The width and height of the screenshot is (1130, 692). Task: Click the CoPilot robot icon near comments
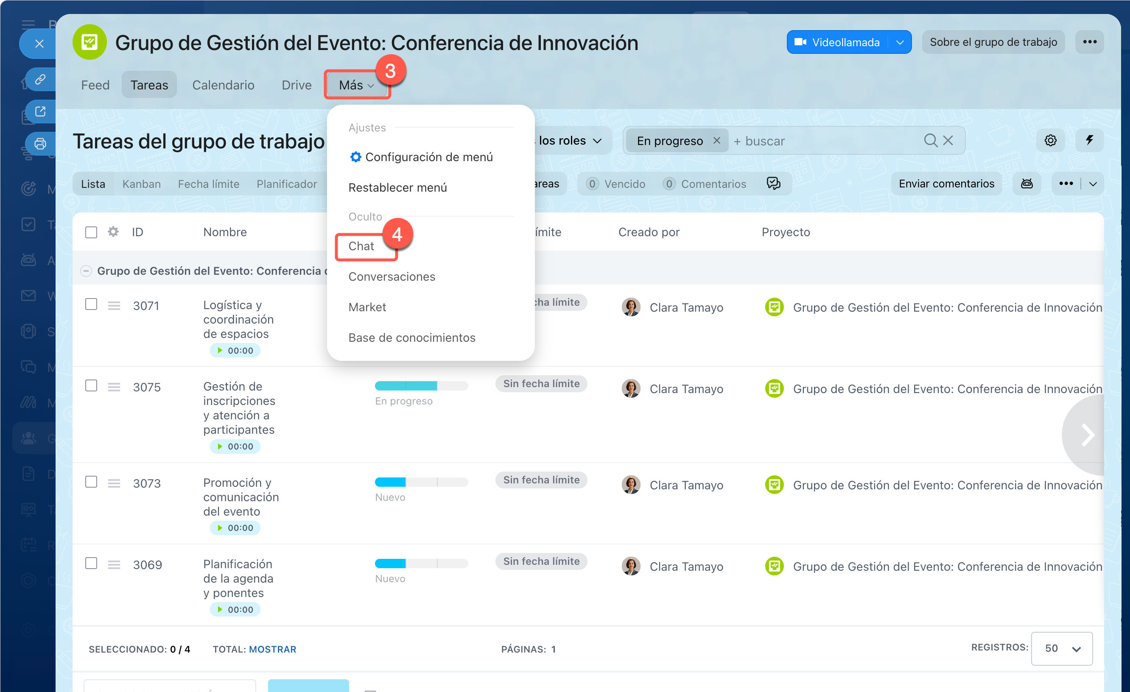pos(1027,184)
